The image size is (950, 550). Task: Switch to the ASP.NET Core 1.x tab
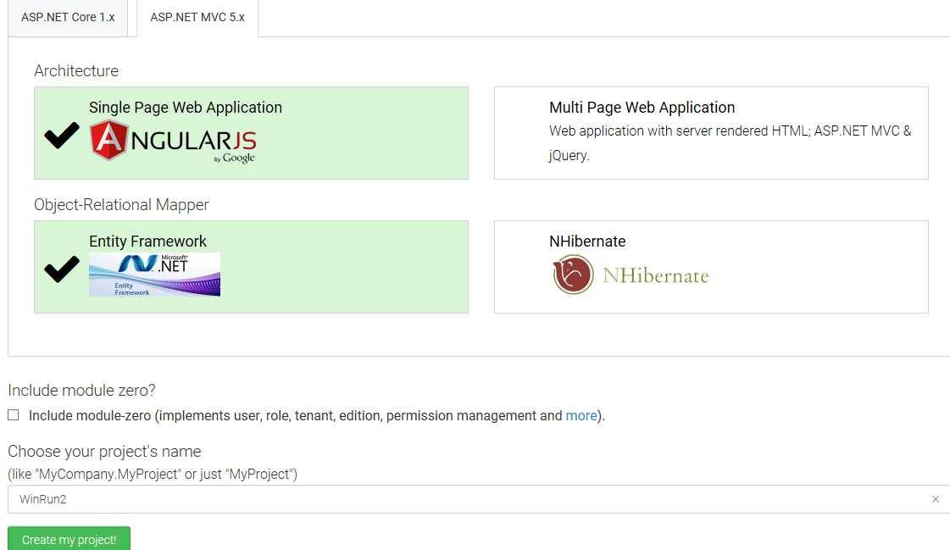[x=68, y=18]
